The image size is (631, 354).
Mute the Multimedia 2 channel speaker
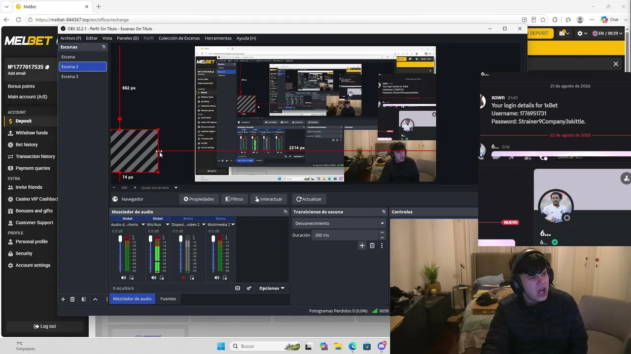(x=217, y=278)
